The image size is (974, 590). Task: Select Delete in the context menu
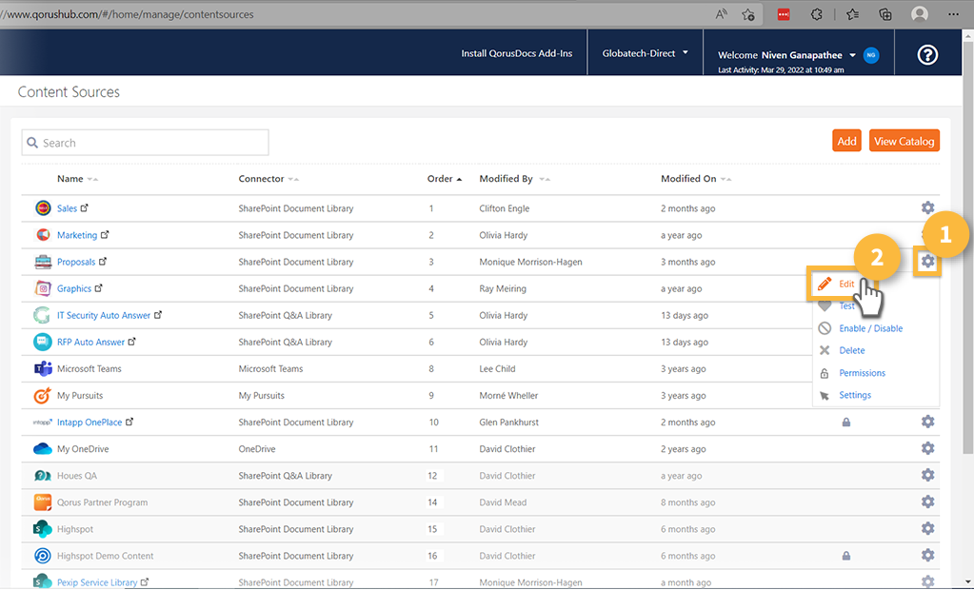point(851,351)
